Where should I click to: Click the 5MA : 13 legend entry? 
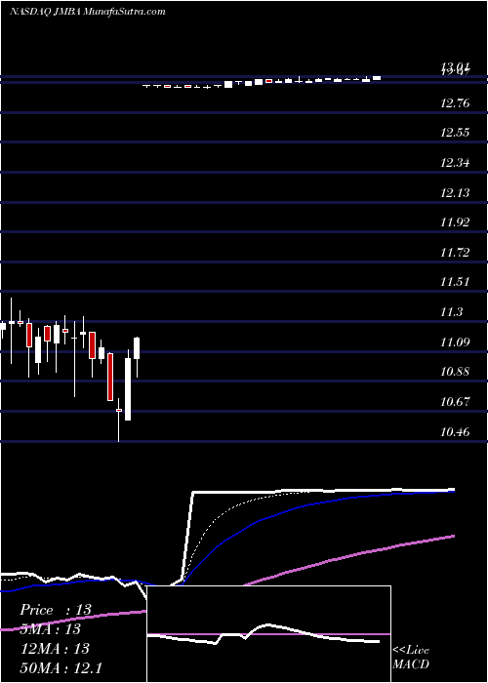coord(50,629)
